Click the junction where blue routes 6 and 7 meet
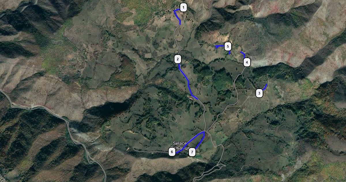Screen dimensions: 346x182 [204, 132]
